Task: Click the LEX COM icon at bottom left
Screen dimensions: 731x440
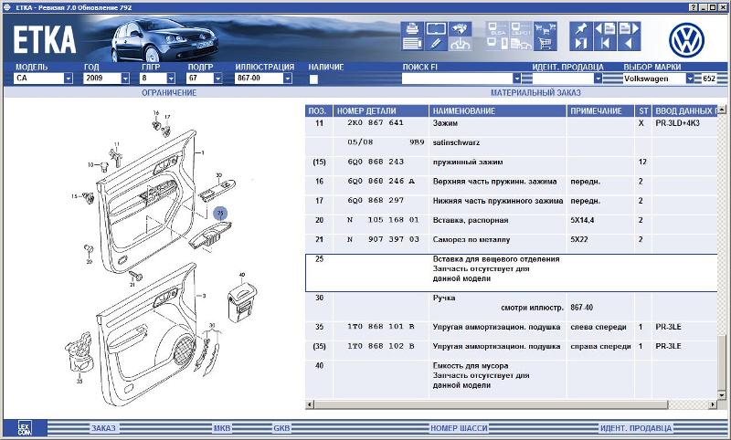Action: point(25,428)
